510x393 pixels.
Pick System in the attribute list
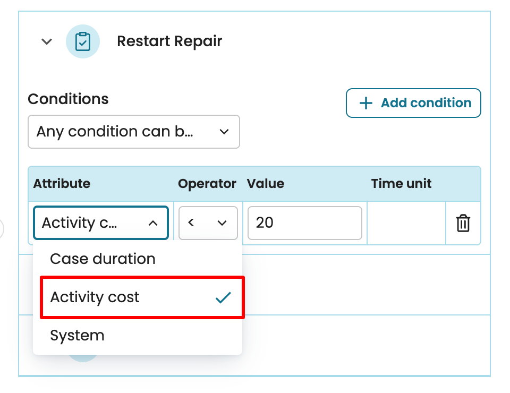tap(77, 336)
